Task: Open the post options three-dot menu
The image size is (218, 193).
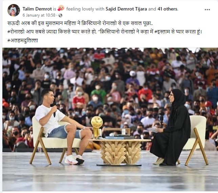Action: click(207, 9)
